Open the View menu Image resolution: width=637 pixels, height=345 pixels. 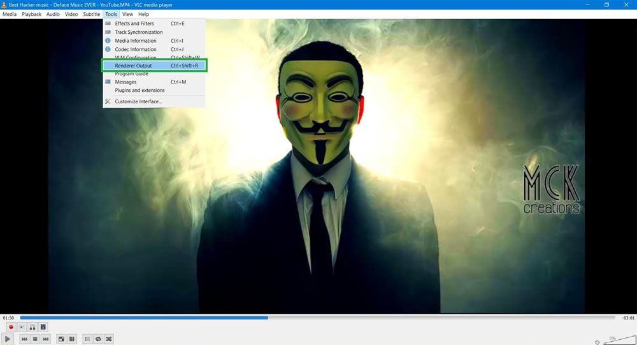tap(127, 14)
